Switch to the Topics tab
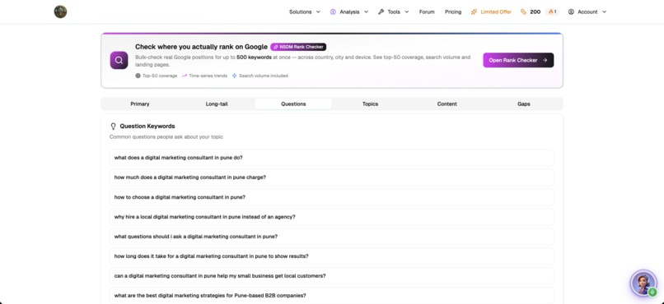 click(370, 104)
